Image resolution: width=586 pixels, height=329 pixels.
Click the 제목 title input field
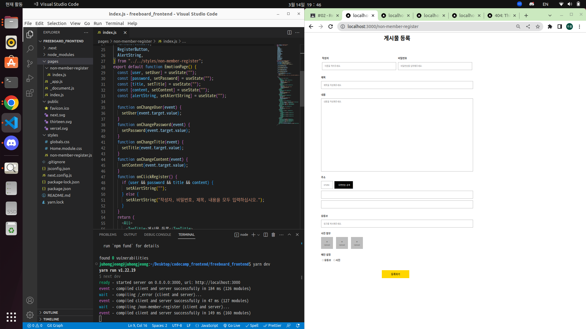coord(397,85)
